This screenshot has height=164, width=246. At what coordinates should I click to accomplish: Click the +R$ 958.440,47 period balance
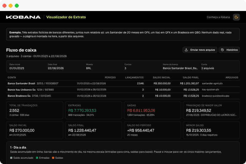(141, 130)
